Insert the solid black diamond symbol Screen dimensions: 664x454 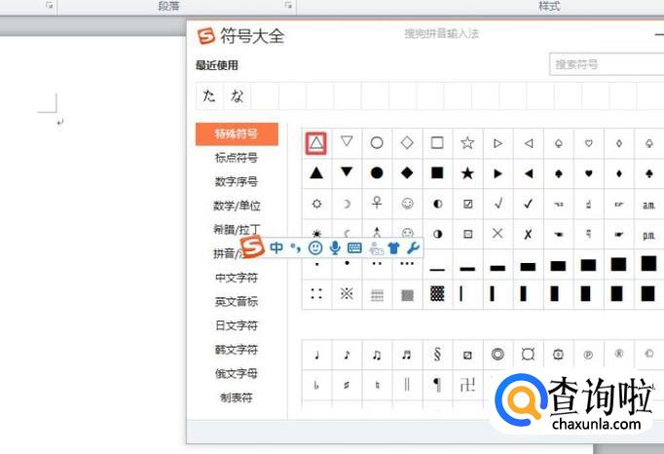[x=407, y=173]
